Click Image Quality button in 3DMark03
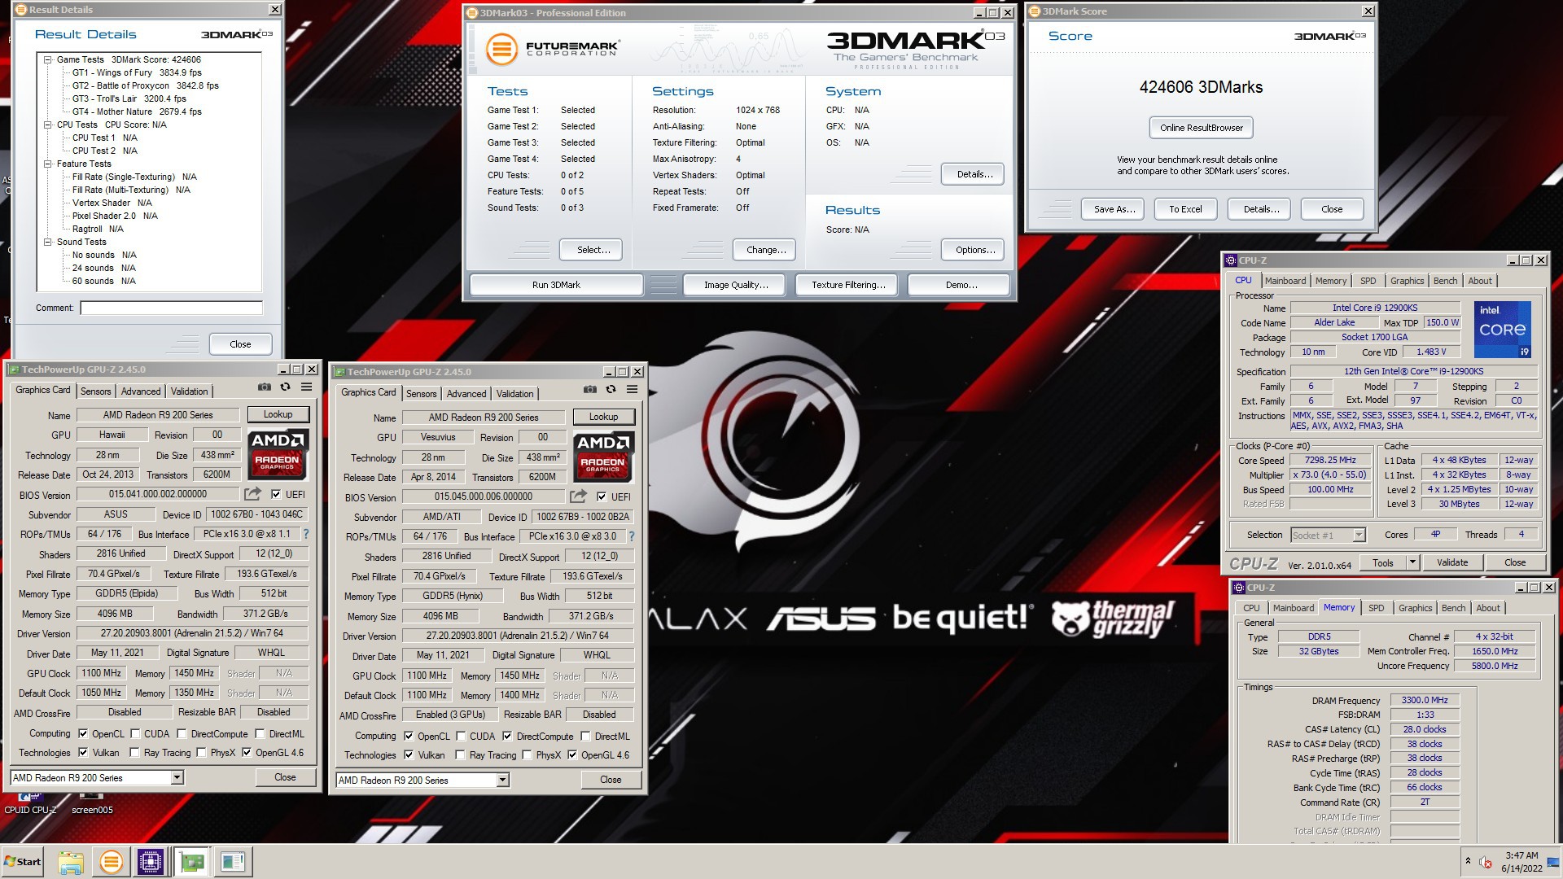The height and width of the screenshot is (879, 1563). point(735,285)
